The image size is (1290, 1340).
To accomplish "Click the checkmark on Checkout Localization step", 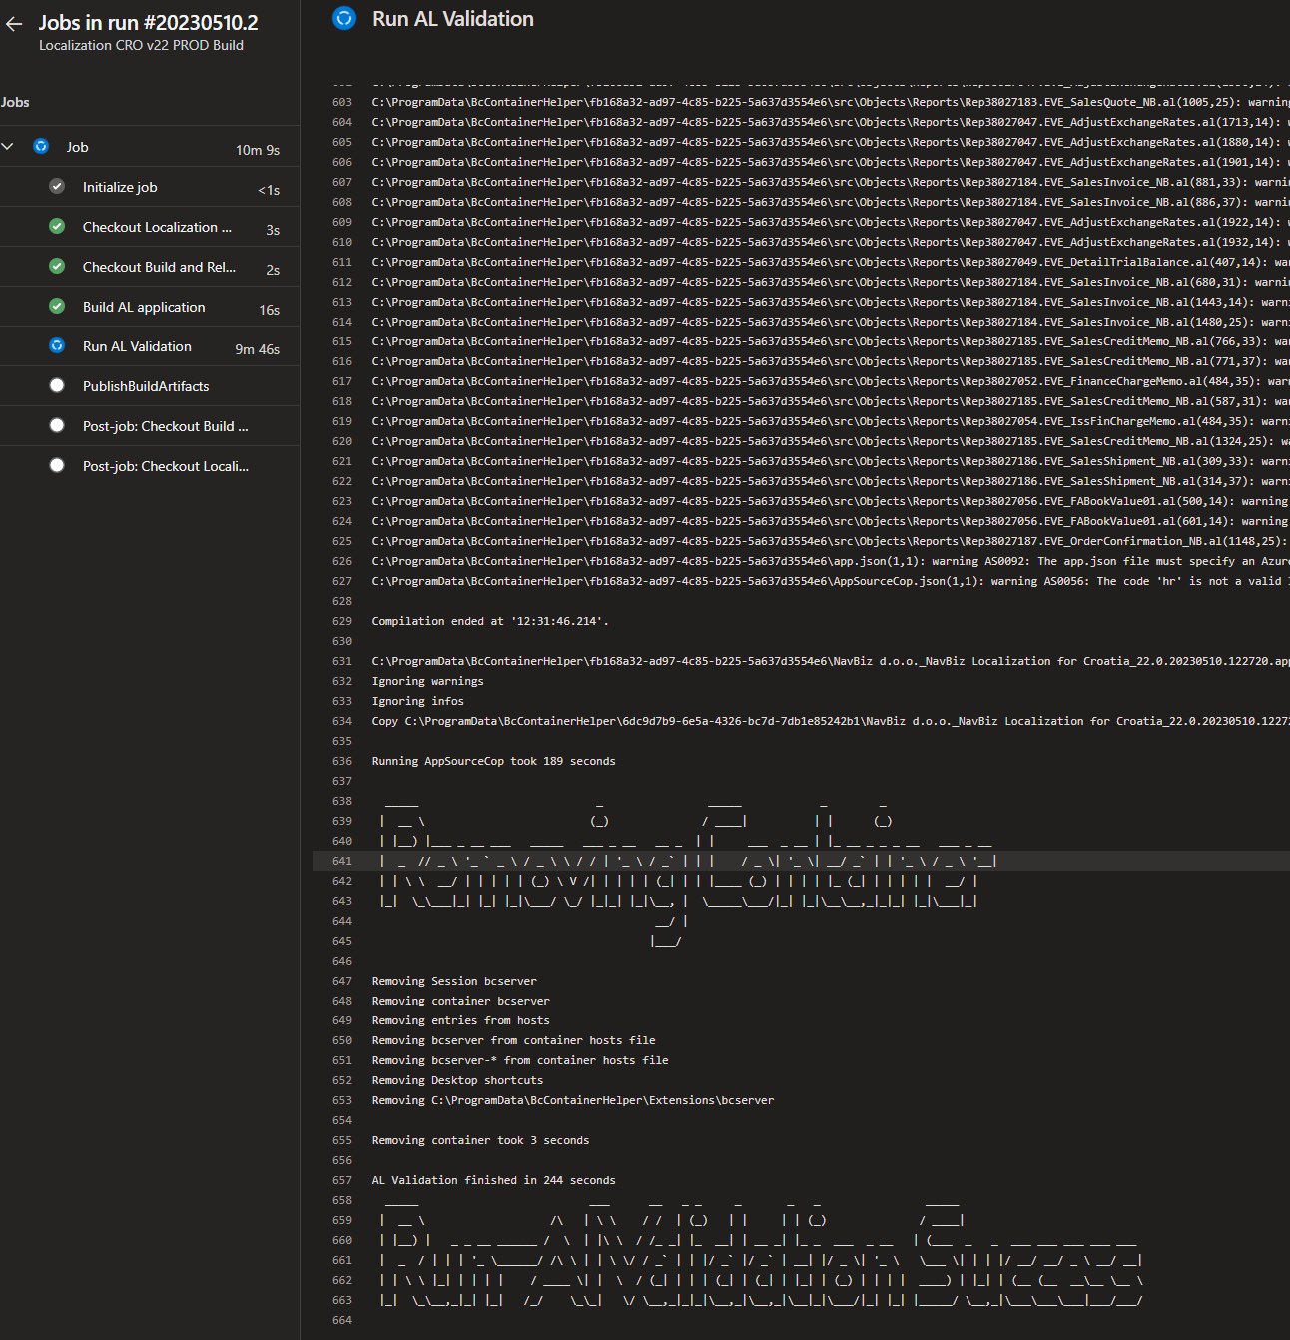I will click(x=57, y=227).
